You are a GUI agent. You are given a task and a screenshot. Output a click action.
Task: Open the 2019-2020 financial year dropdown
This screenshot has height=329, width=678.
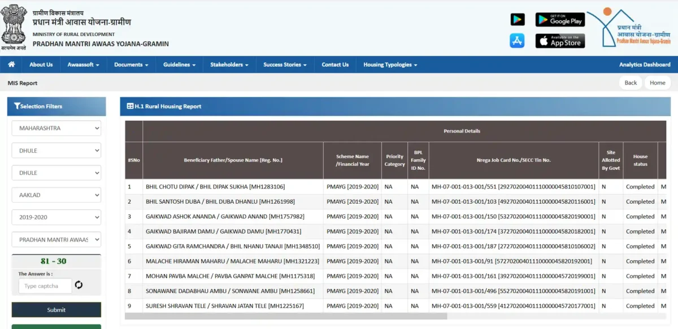point(56,217)
